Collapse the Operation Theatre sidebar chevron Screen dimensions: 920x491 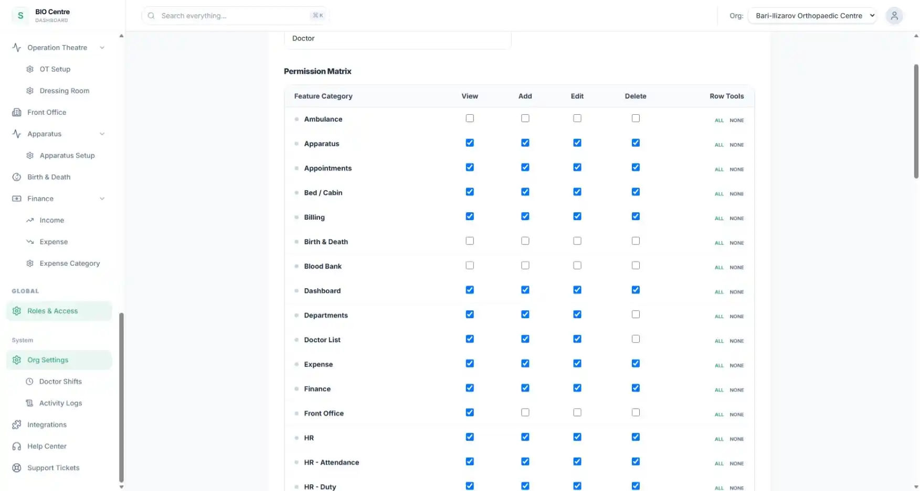(x=102, y=48)
